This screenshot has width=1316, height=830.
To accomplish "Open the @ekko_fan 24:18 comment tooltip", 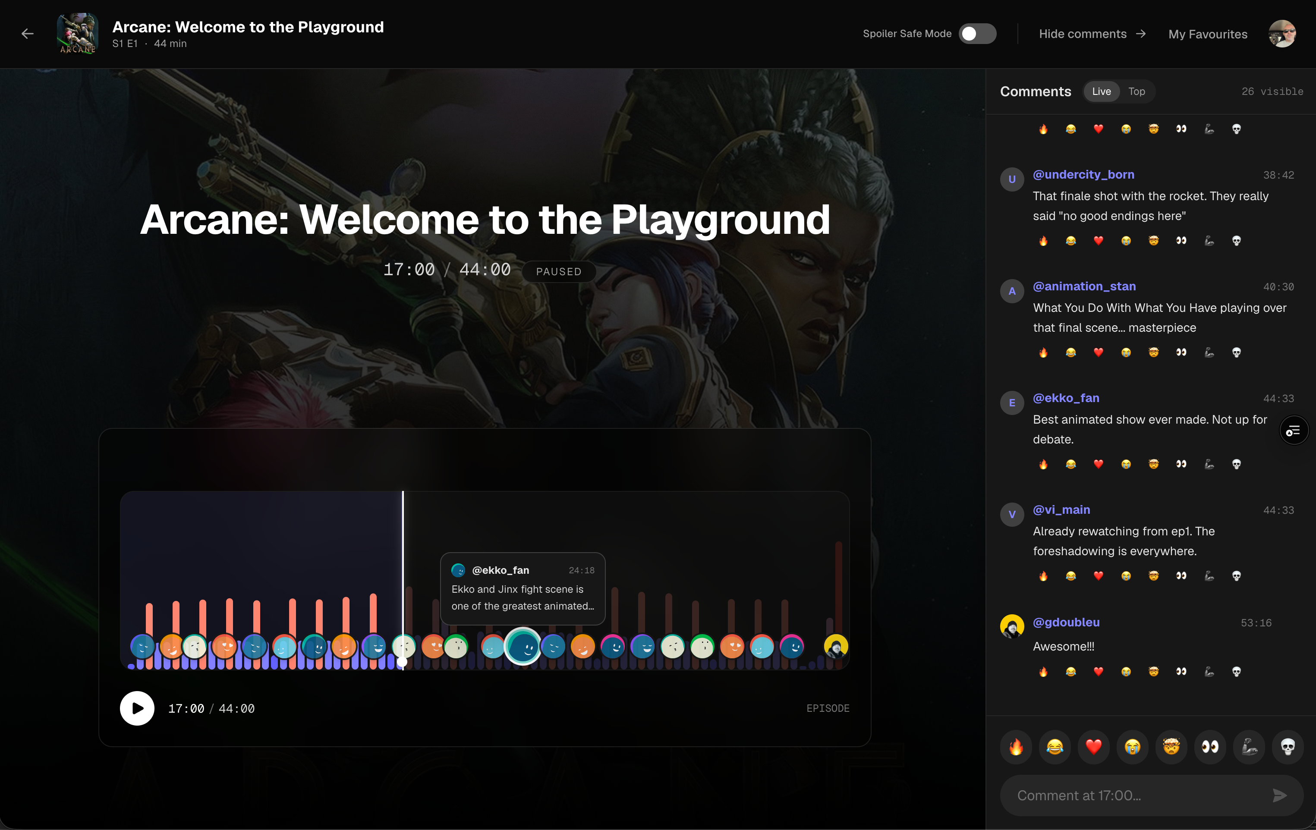I will pos(523,588).
